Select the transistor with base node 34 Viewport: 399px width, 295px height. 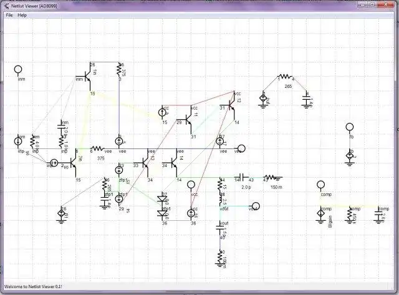coord(173,163)
